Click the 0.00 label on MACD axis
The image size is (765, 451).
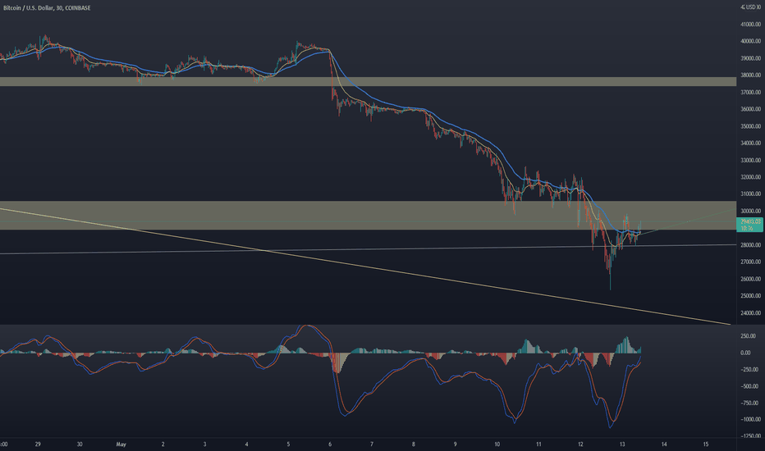pyautogui.click(x=745, y=353)
